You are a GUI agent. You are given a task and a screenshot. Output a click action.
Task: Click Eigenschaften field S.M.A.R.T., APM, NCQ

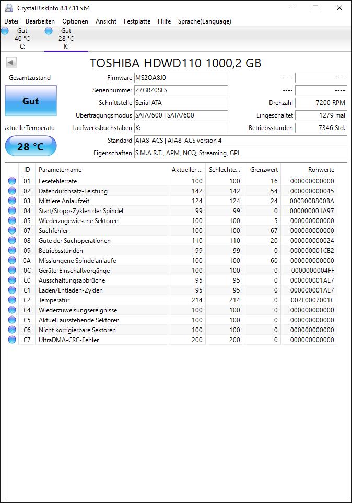click(x=240, y=153)
